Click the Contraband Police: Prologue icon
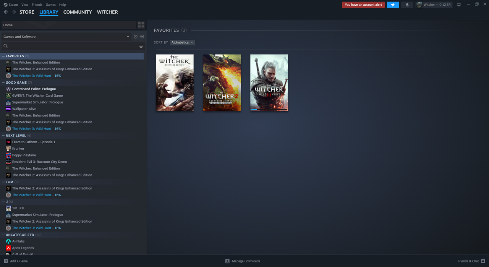Image resolution: width=489 pixels, height=267 pixels. 8,89
